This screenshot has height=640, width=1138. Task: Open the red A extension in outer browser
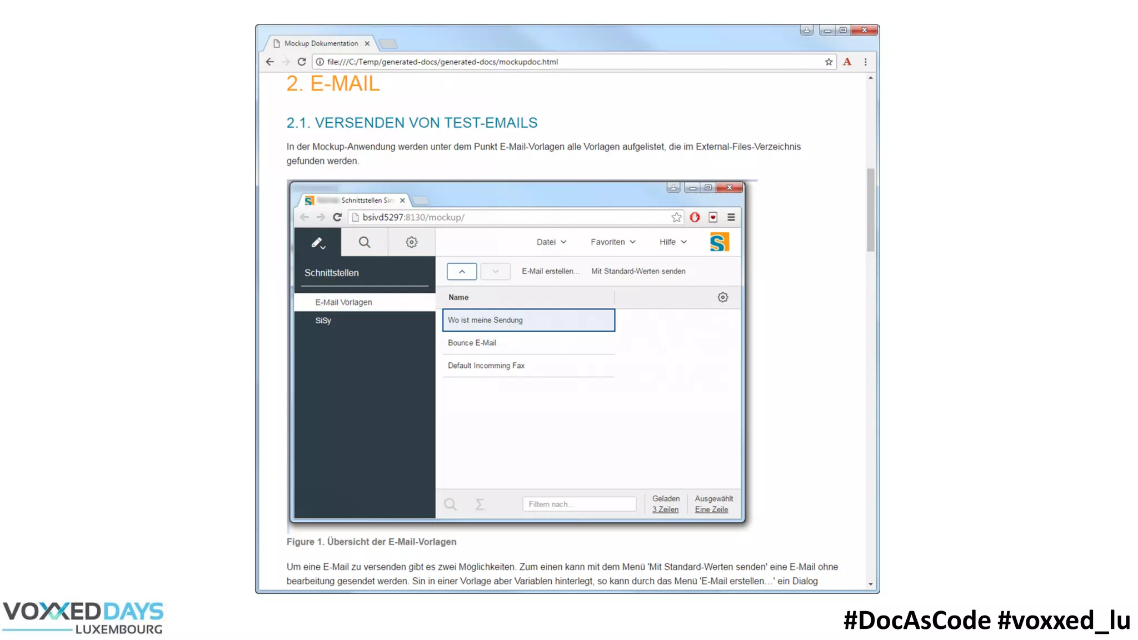pyautogui.click(x=847, y=62)
